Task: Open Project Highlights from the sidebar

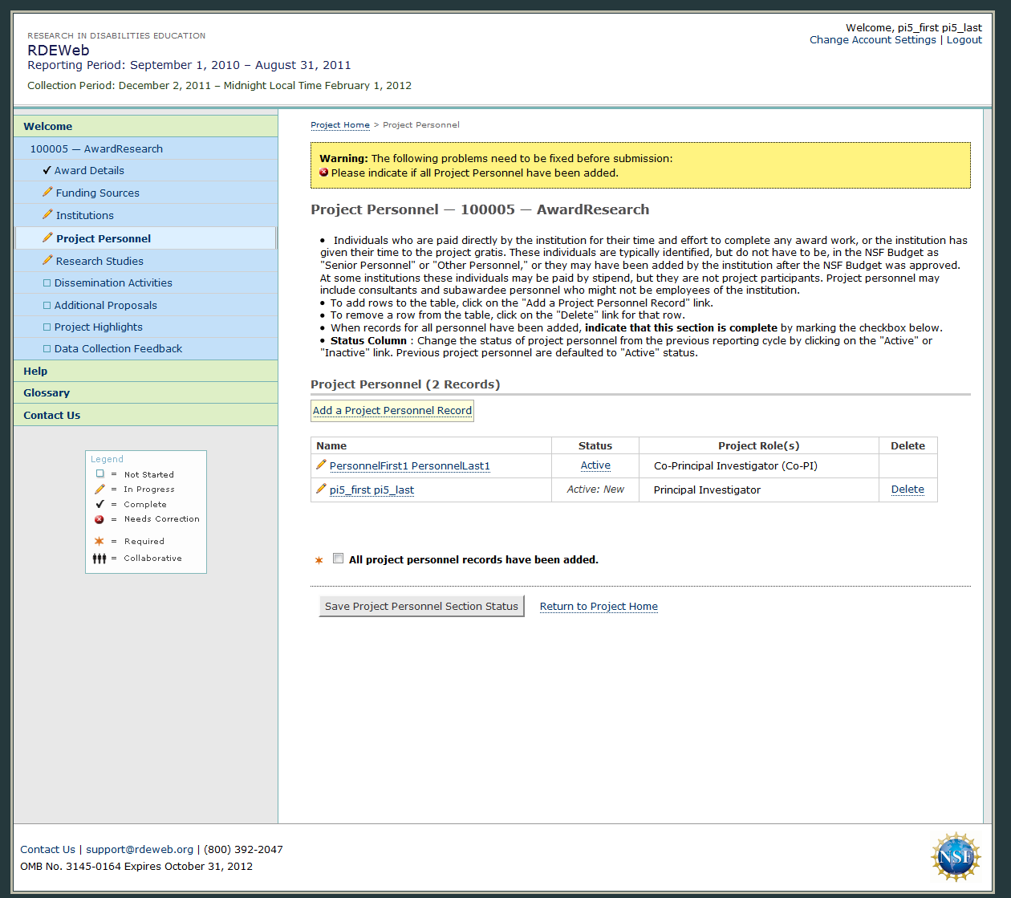Action: coord(99,327)
